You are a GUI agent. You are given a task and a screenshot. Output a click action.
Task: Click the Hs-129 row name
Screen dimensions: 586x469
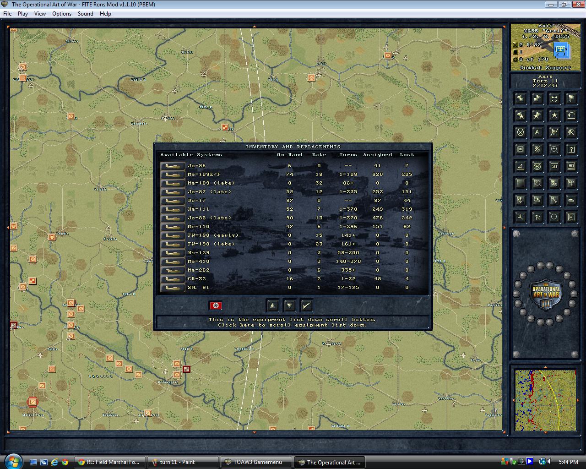tap(198, 253)
